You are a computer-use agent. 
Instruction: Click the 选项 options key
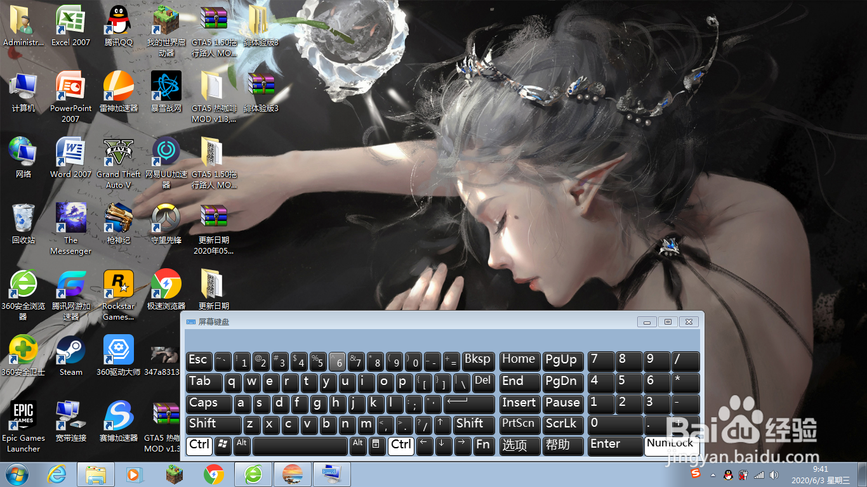tap(520, 445)
